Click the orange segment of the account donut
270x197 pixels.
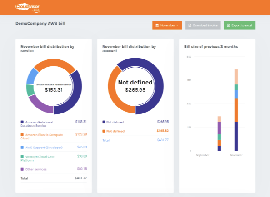coord(112,93)
